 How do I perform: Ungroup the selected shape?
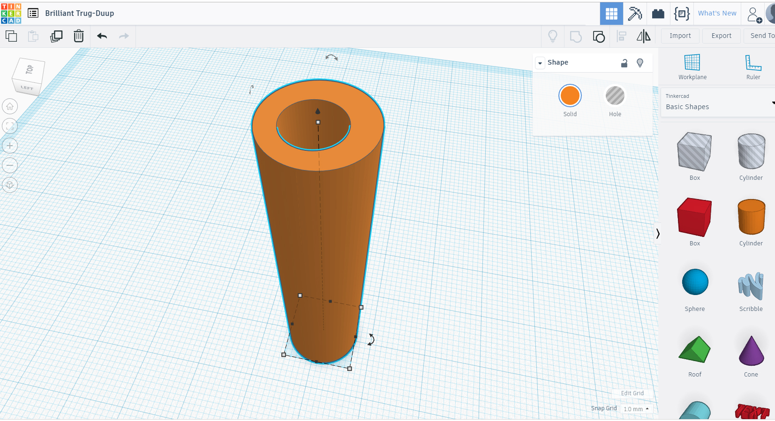coord(599,36)
